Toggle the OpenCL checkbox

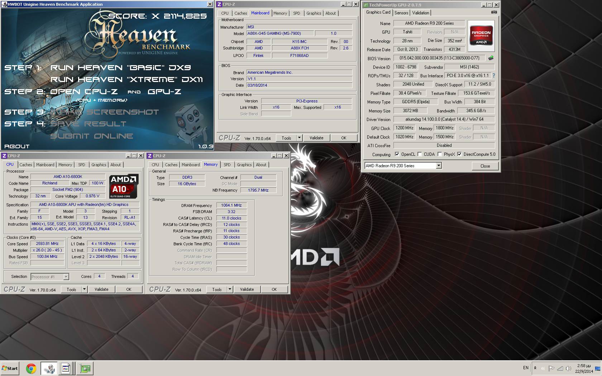(x=397, y=154)
